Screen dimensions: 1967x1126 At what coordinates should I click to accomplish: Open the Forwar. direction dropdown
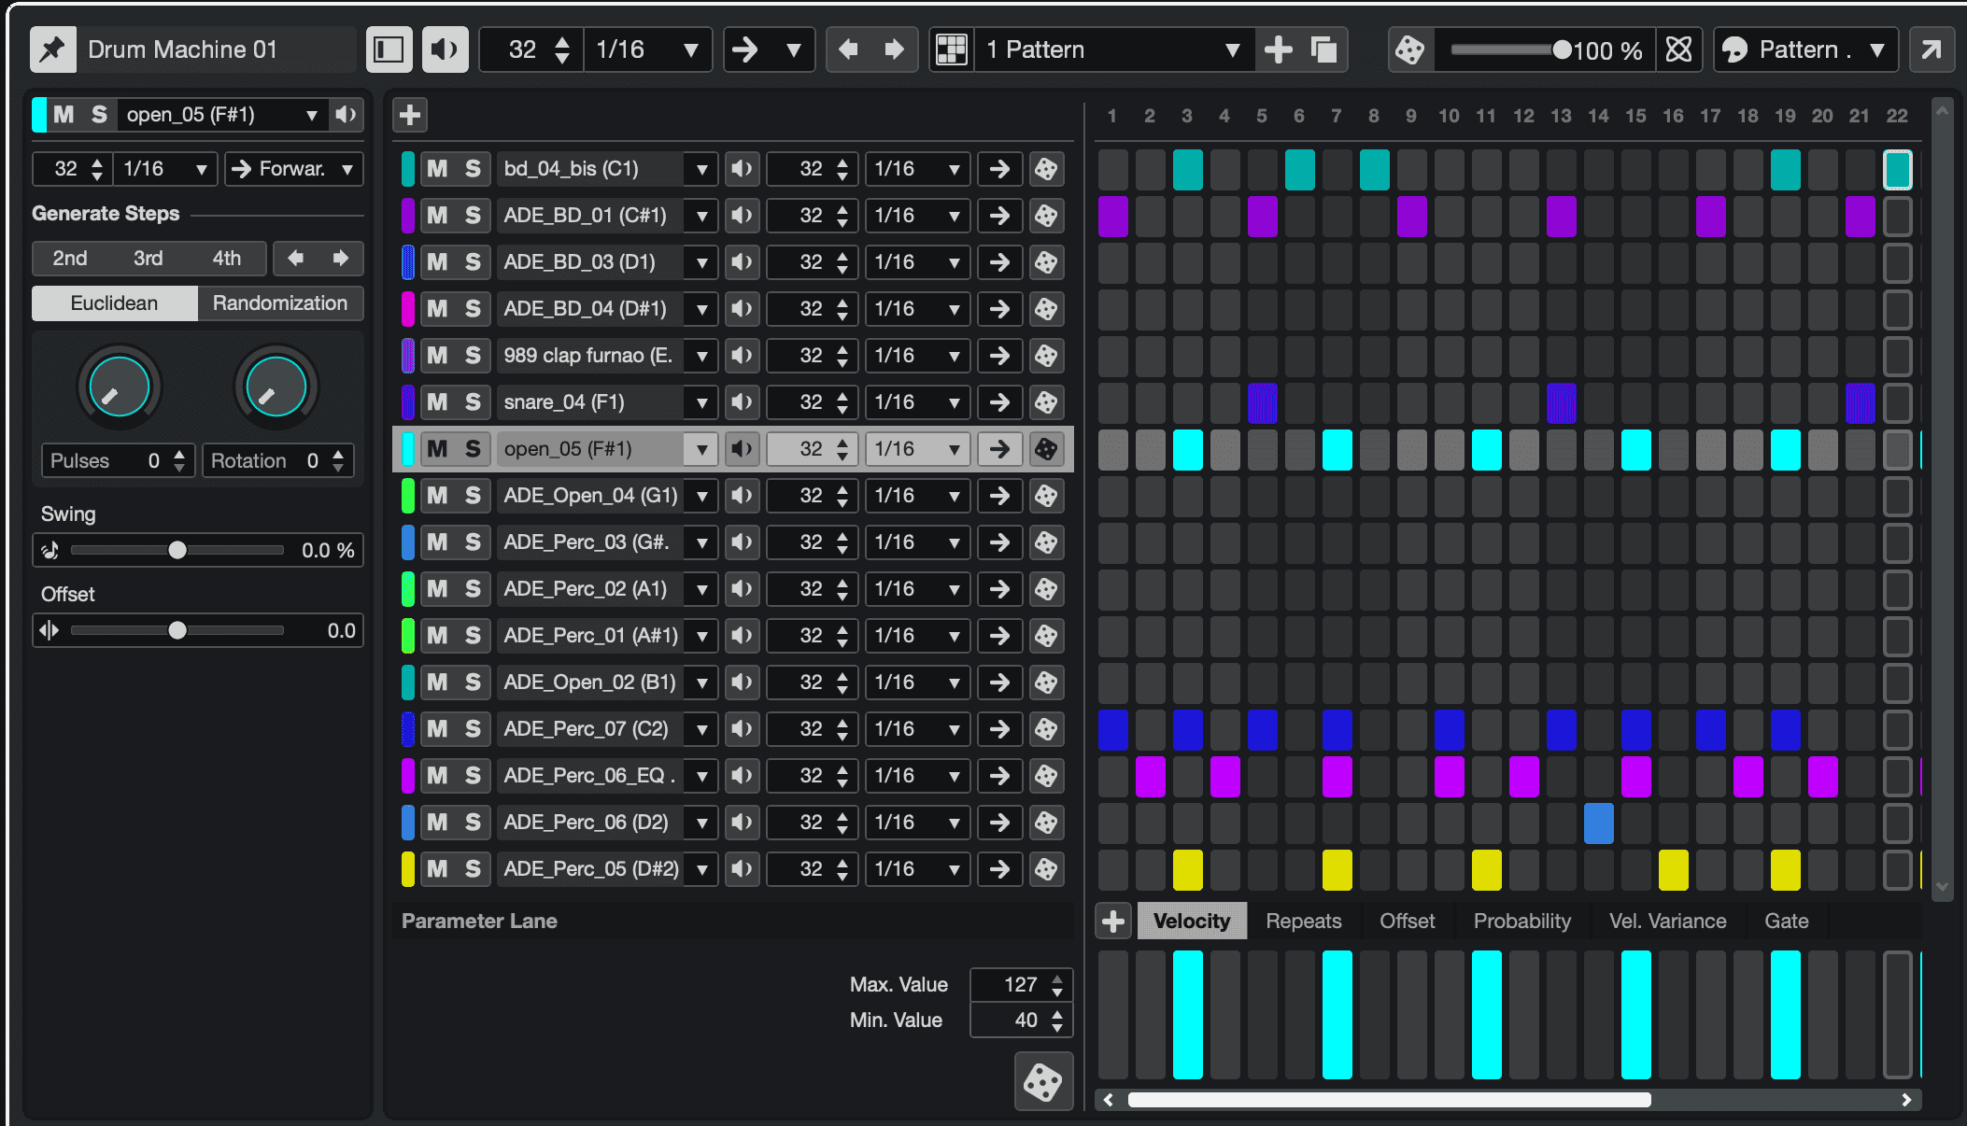(x=294, y=169)
